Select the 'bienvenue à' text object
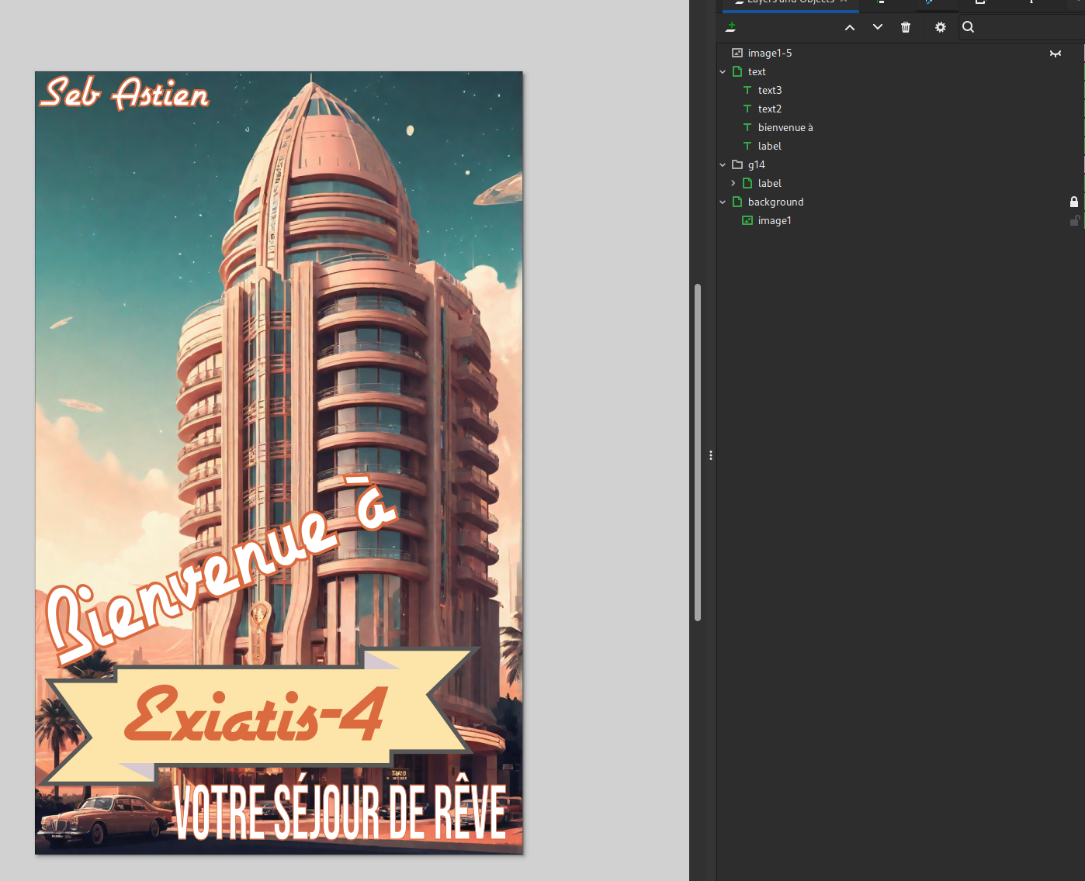The width and height of the screenshot is (1085, 881). coord(785,127)
